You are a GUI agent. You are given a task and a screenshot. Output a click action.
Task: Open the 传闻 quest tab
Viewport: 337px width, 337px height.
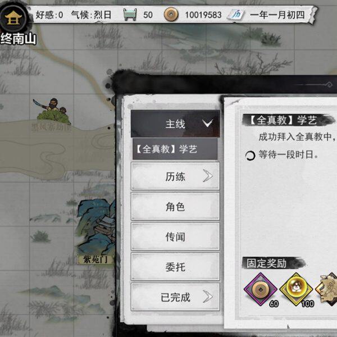(x=175, y=236)
